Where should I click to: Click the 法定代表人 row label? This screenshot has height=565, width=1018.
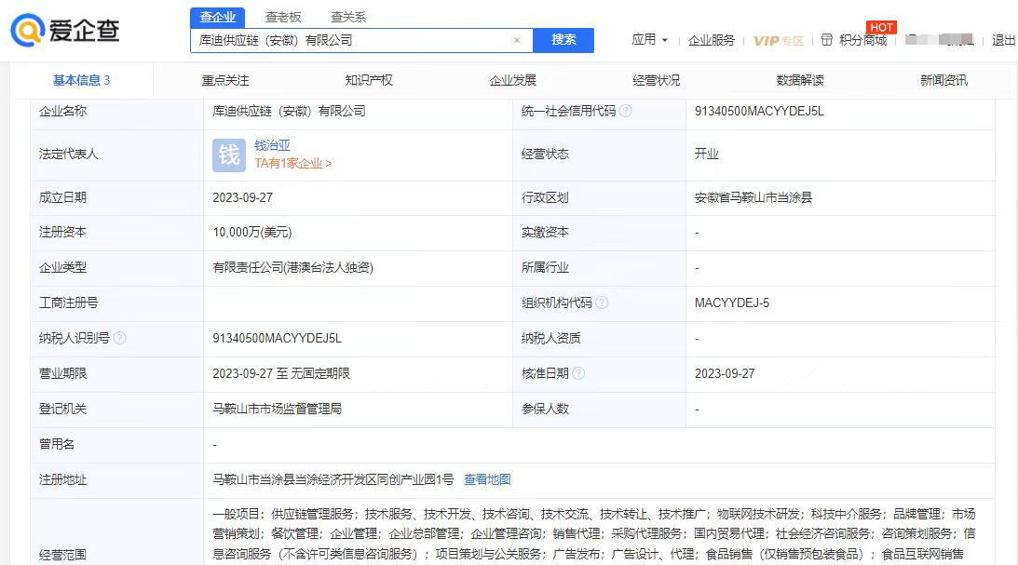[x=69, y=154]
